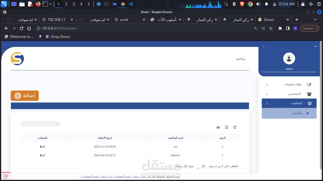Screen dimensions: 323x181
Task: Select the Admin1 name cell
Action: pyautogui.click(x=176, y=155)
